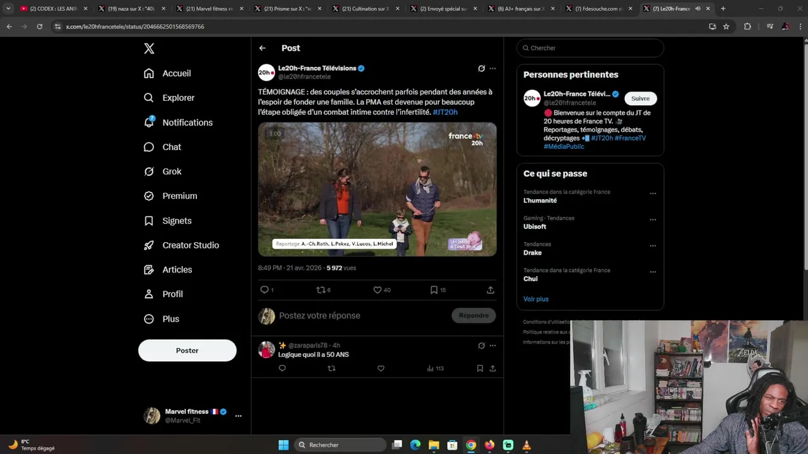Viewport: 808px width, 454px height.
Task: Click Grok icon on zaraparis78 reply
Action: pyautogui.click(x=482, y=346)
